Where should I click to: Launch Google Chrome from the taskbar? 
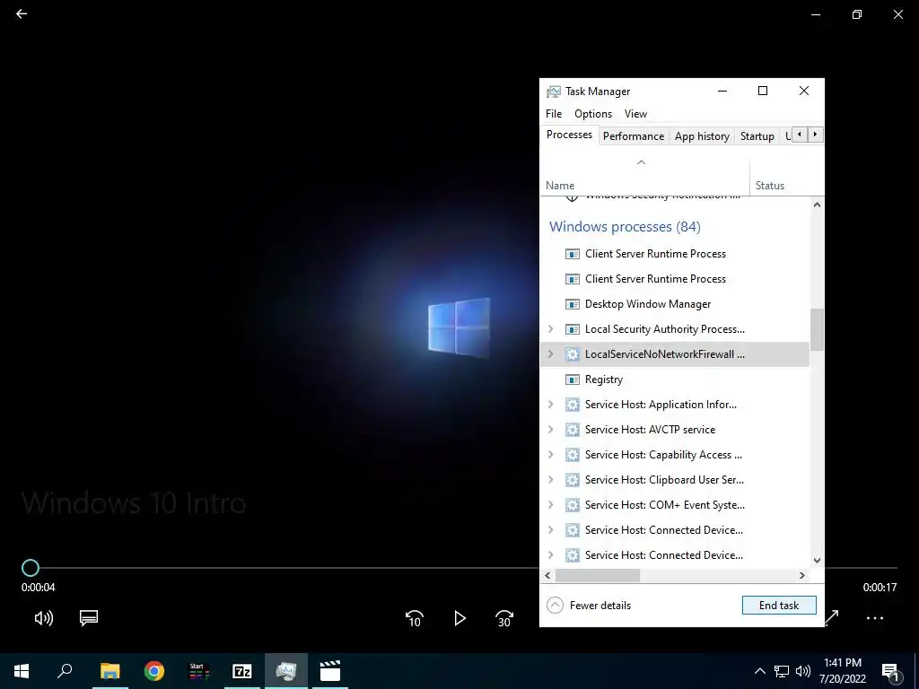(x=154, y=671)
